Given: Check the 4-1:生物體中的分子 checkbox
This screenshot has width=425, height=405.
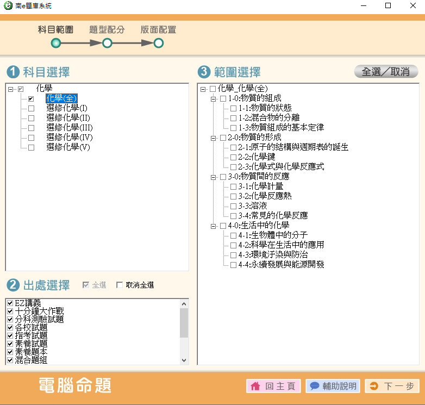Looking at the screenshot, I should point(233,235).
